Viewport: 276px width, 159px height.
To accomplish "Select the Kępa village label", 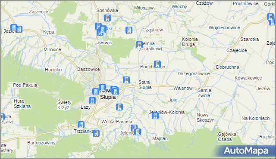I will pos(49,32).
